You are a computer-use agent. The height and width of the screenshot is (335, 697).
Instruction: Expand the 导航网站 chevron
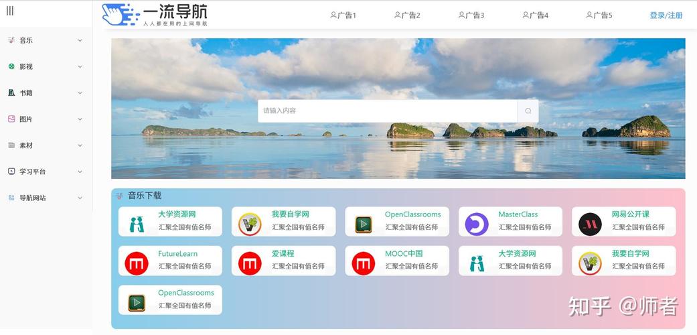point(80,198)
